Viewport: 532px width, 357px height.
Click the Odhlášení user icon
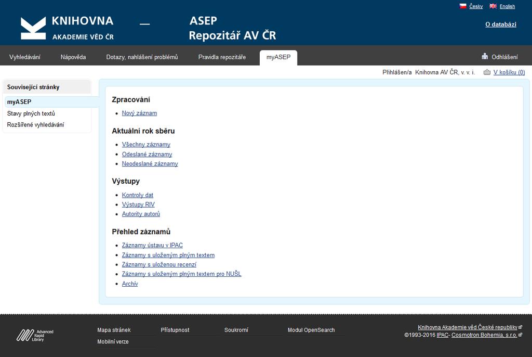click(x=485, y=56)
